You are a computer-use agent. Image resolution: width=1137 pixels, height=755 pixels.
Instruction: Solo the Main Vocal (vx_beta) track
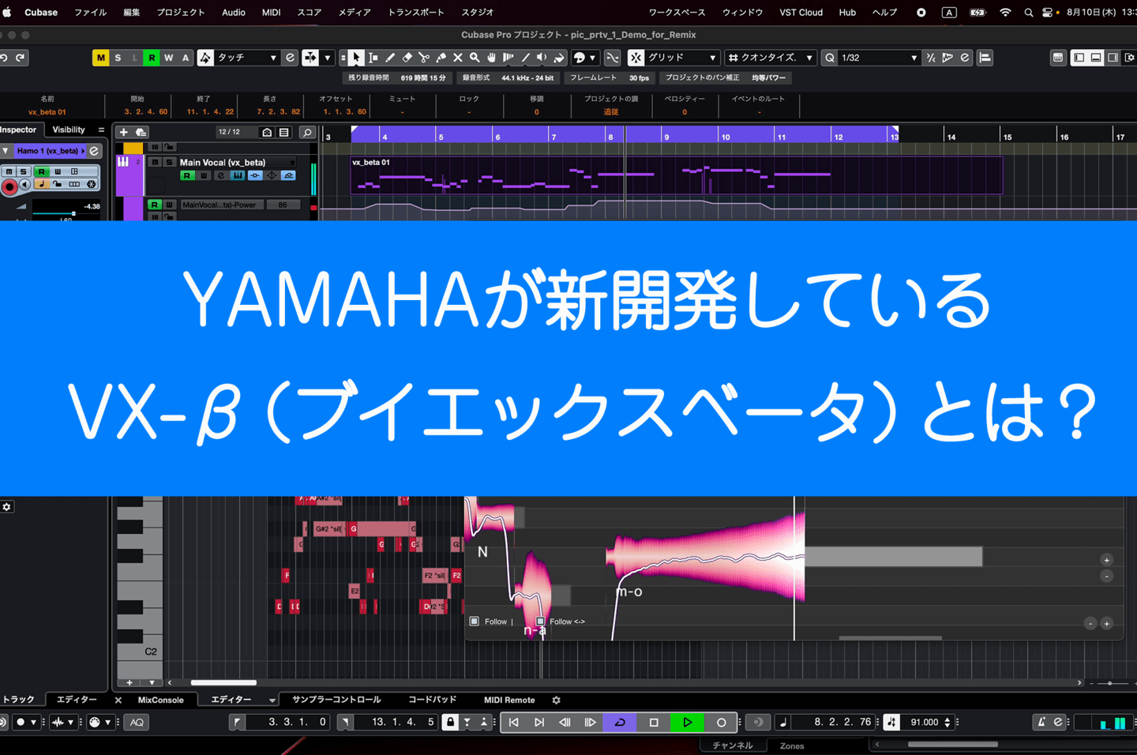coord(169,162)
